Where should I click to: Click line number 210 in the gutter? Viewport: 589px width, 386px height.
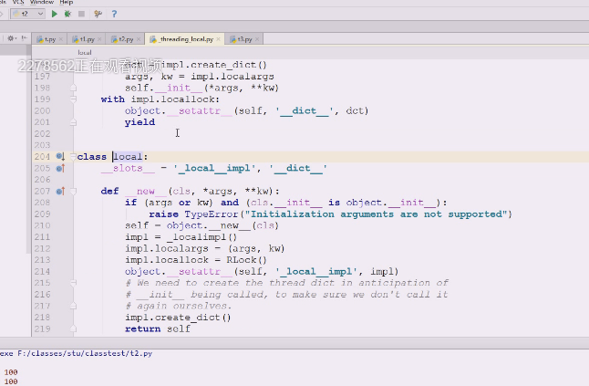[42, 225]
